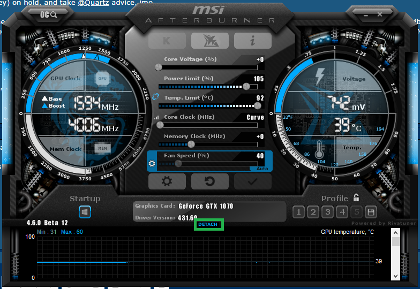The width and height of the screenshot is (420, 289).
Task: Click the monitor graph scrollbar thumb
Action: pos(395,241)
